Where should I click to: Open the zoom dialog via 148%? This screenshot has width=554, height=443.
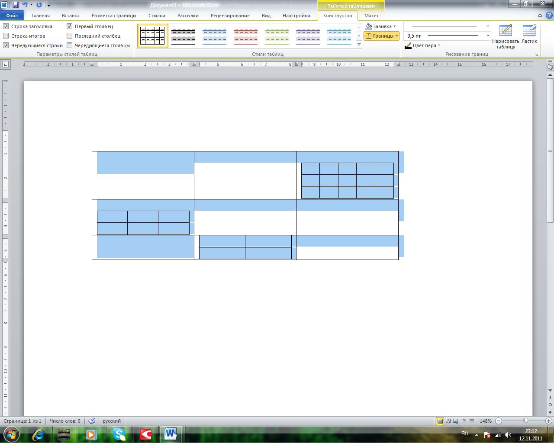(486, 421)
